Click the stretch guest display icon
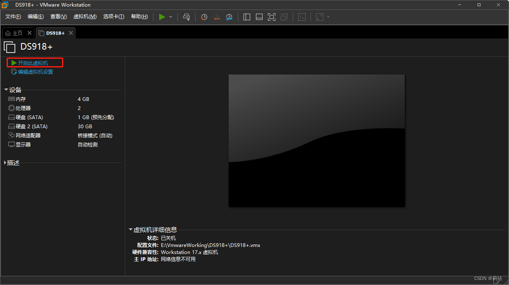The height and width of the screenshot is (285, 509). tap(320, 17)
